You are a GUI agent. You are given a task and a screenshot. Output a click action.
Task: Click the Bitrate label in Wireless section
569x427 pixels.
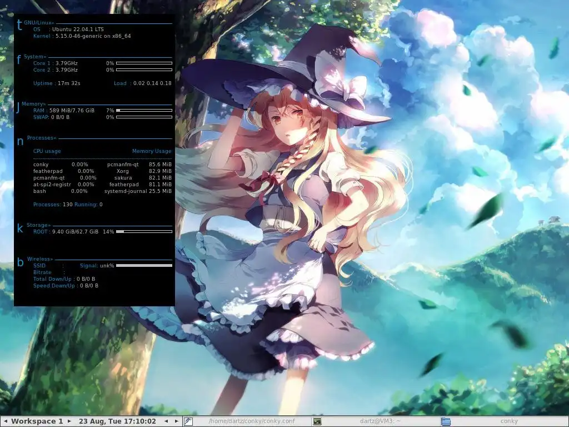point(42,272)
